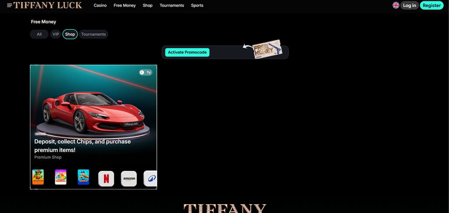Select the Tournaments filter tab

pos(93,34)
